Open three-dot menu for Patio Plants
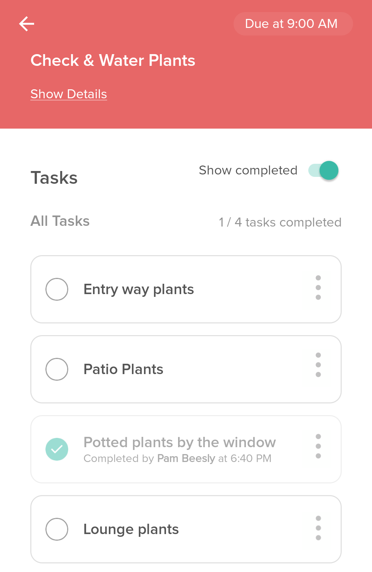The image size is (372, 572). click(x=318, y=365)
